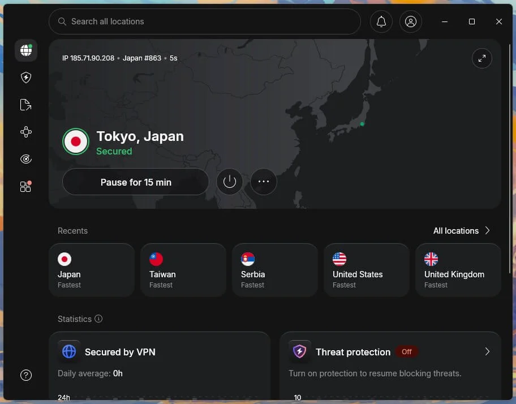Screen dimensions: 516x404
Task: Open the VPN globe tab in sidebar
Action: 26,50
